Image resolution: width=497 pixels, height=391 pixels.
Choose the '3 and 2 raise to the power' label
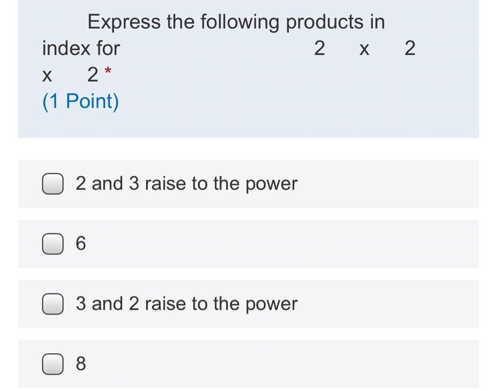click(x=186, y=304)
